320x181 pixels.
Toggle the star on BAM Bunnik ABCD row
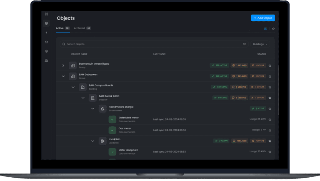[x=270, y=98]
